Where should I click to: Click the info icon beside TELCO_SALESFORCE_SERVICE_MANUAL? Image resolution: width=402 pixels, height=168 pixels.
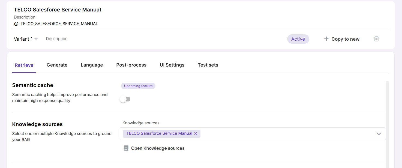[x=16, y=24]
